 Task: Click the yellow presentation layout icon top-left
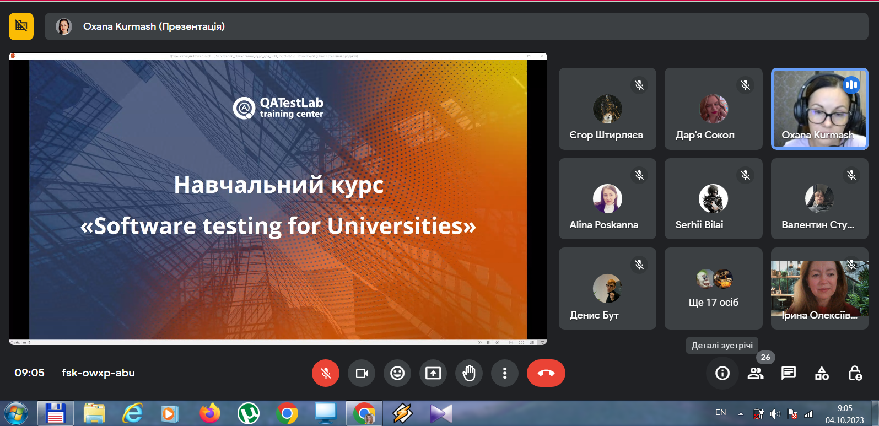coord(21,26)
